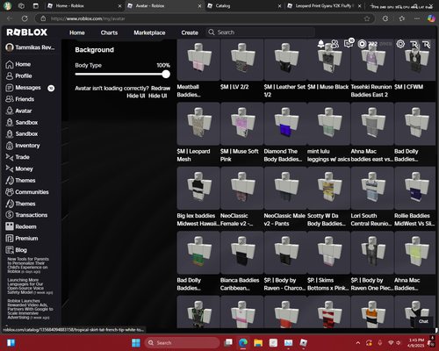
Task: Open the Edge favorites toolbar icon
Action: [x=402, y=18]
